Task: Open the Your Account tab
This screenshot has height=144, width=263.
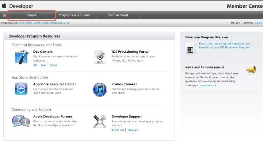Action: pyautogui.click(x=118, y=15)
